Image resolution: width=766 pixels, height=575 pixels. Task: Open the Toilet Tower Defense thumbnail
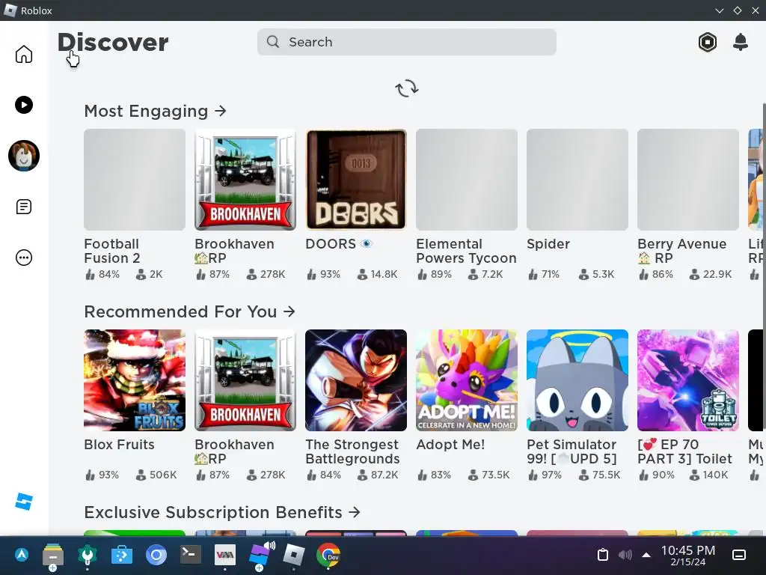(x=688, y=380)
